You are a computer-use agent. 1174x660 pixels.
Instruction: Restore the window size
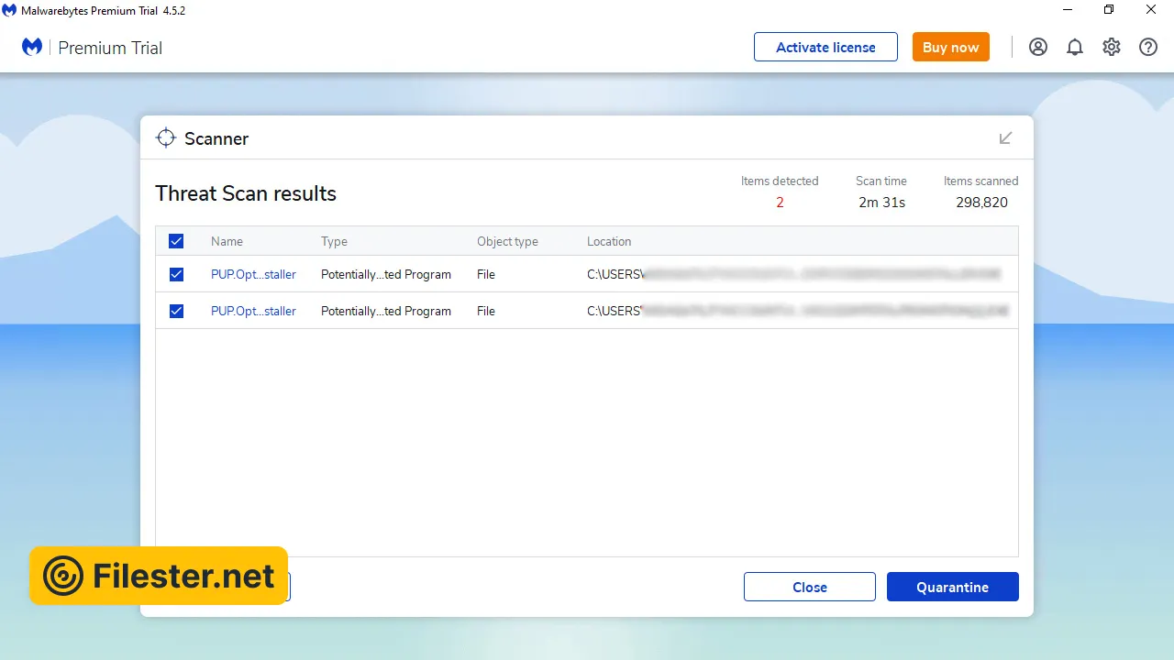1109,10
